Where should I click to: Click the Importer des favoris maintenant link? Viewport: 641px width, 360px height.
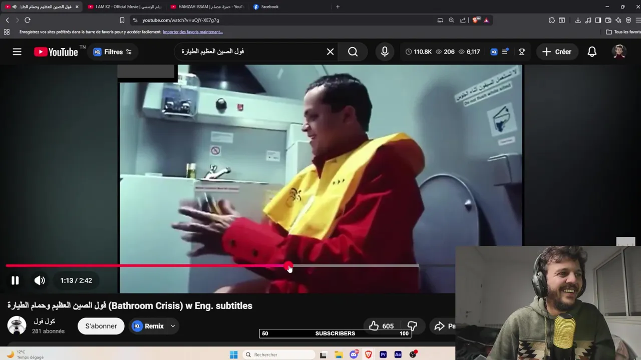(x=193, y=31)
